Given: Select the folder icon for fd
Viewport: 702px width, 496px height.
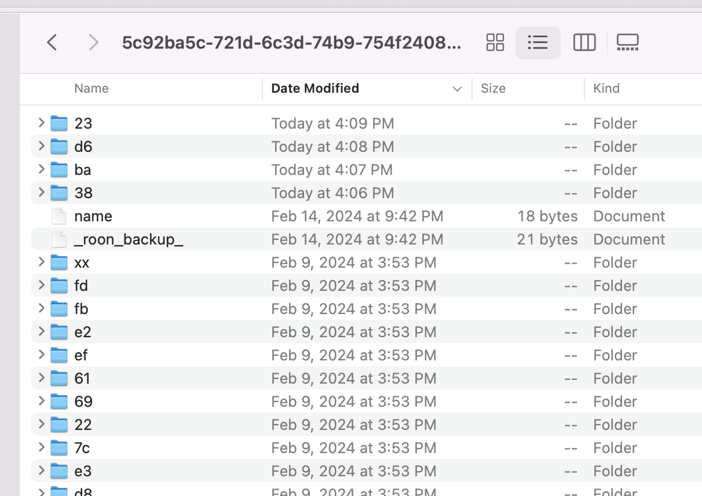Looking at the screenshot, I should coord(59,286).
